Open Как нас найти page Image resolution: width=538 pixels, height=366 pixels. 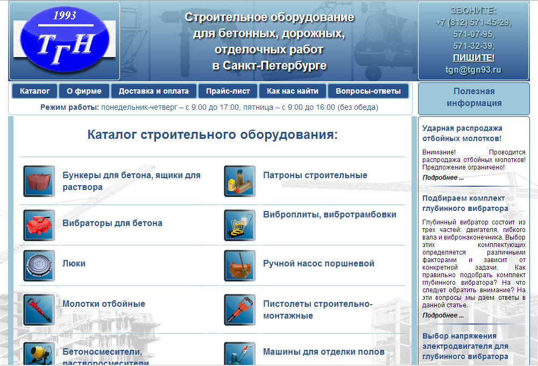tap(293, 91)
